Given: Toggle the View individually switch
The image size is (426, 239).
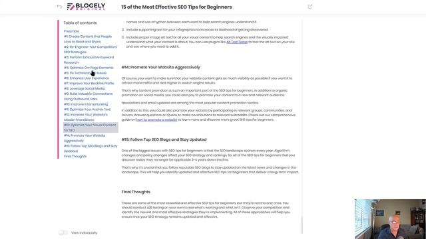Looking at the screenshot, I should (63, 232).
